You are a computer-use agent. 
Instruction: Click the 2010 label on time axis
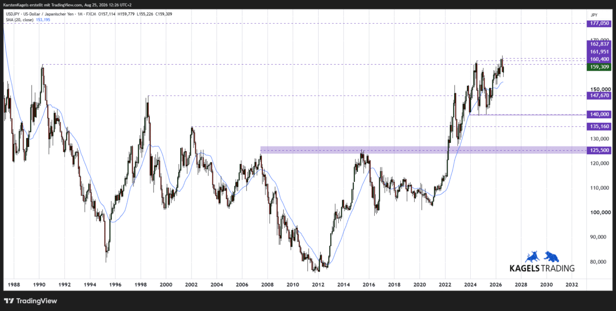pos(293,284)
